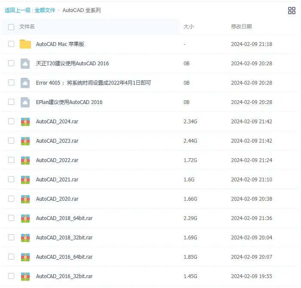Click size value 1.6G
The width and height of the screenshot is (301, 288).
coord(189,180)
